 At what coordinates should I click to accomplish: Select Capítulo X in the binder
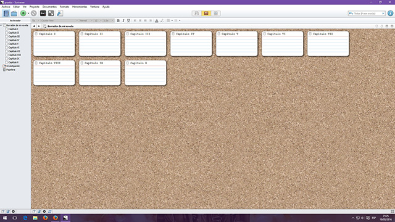(14, 62)
